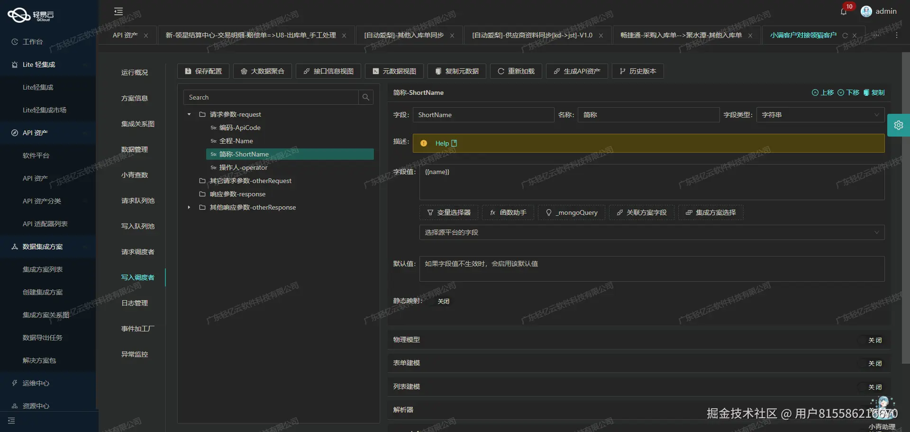This screenshot has width=910, height=432.
Task: Collapse the 请求参数-request tree node
Action: coord(189,114)
